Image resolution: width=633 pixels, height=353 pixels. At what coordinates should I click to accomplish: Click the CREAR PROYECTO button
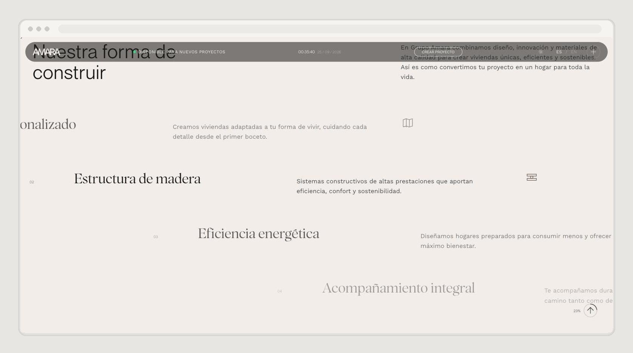point(438,52)
